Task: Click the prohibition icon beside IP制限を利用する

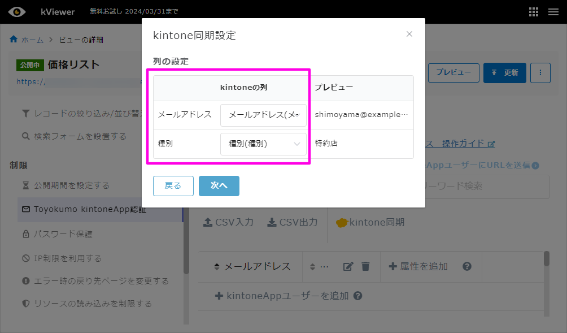Action: point(25,258)
